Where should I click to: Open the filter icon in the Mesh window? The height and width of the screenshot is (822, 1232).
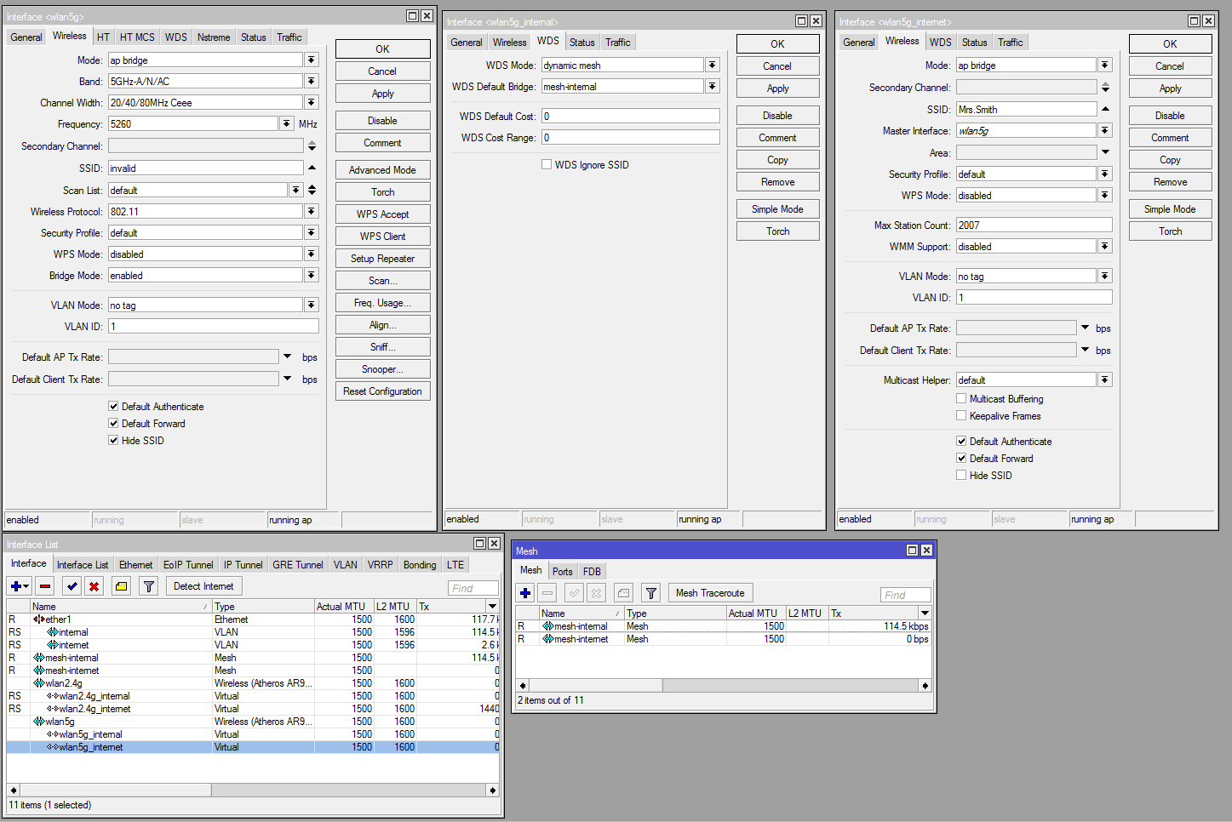(650, 593)
